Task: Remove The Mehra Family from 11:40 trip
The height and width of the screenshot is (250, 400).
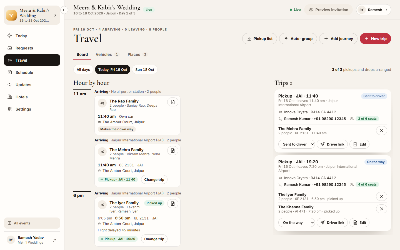Action: (382, 131)
